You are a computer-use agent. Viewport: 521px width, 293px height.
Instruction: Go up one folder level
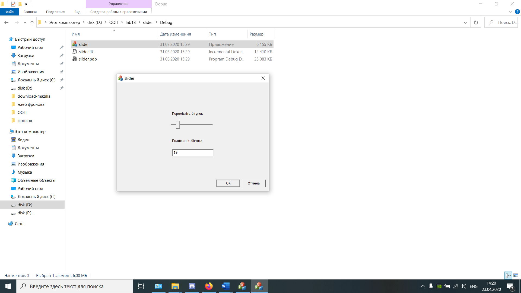tap(32, 23)
